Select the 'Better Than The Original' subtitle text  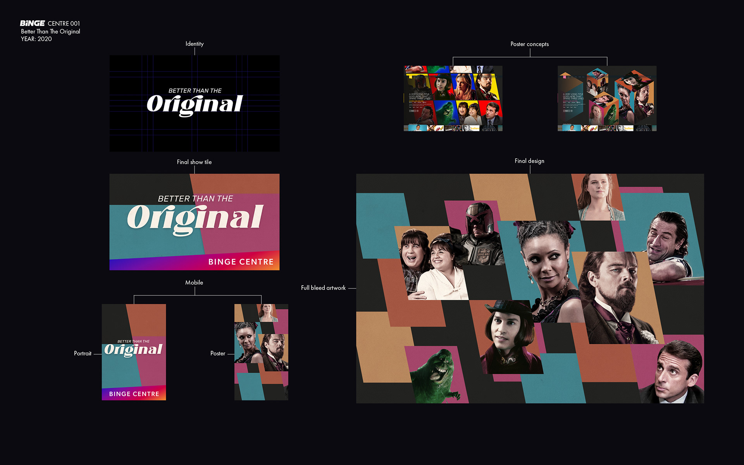click(x=50, y=31)
